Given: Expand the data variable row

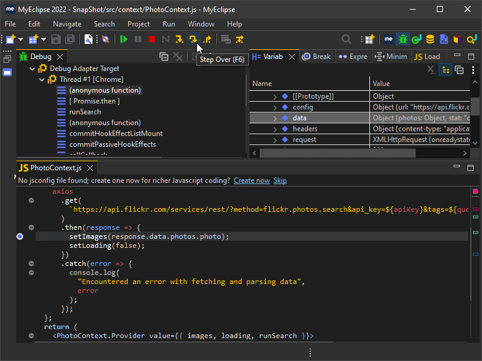Looking at the screenshot, I should click(275, 118).
